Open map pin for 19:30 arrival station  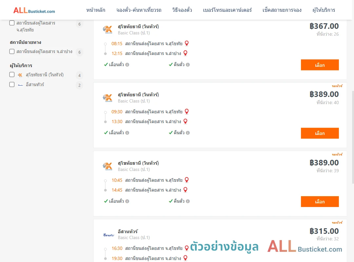pos(185,258)
